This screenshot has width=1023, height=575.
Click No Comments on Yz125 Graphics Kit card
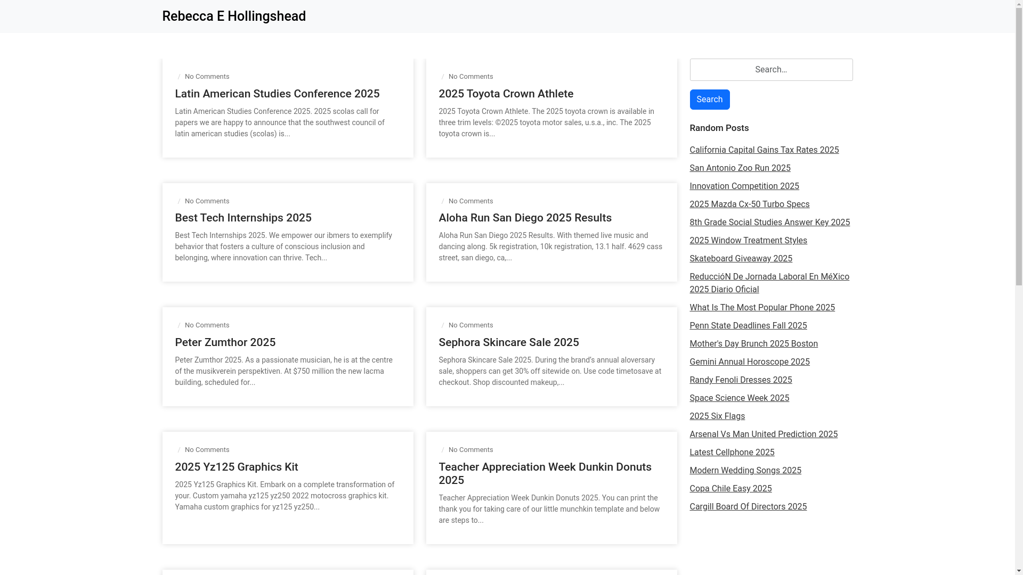click(207, 450)
